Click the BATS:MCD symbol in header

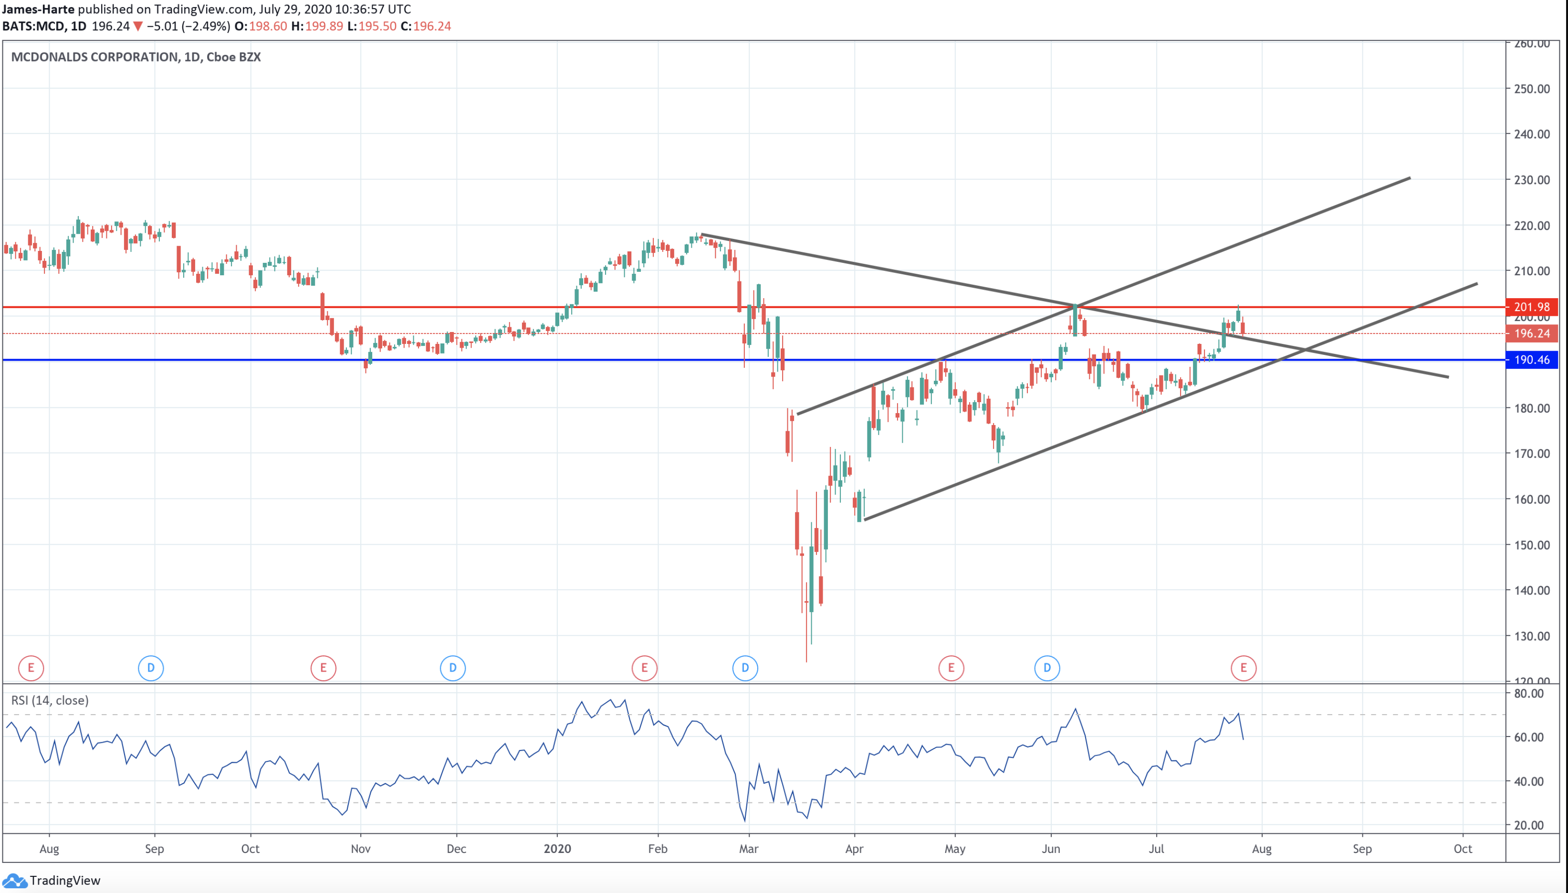(34, 26)
